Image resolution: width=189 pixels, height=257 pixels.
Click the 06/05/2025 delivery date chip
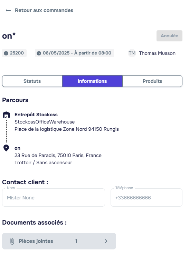74,53
